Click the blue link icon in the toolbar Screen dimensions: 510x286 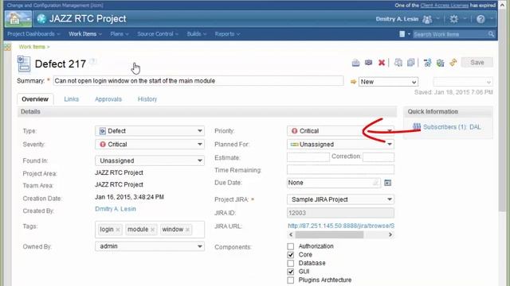(427, 63)
